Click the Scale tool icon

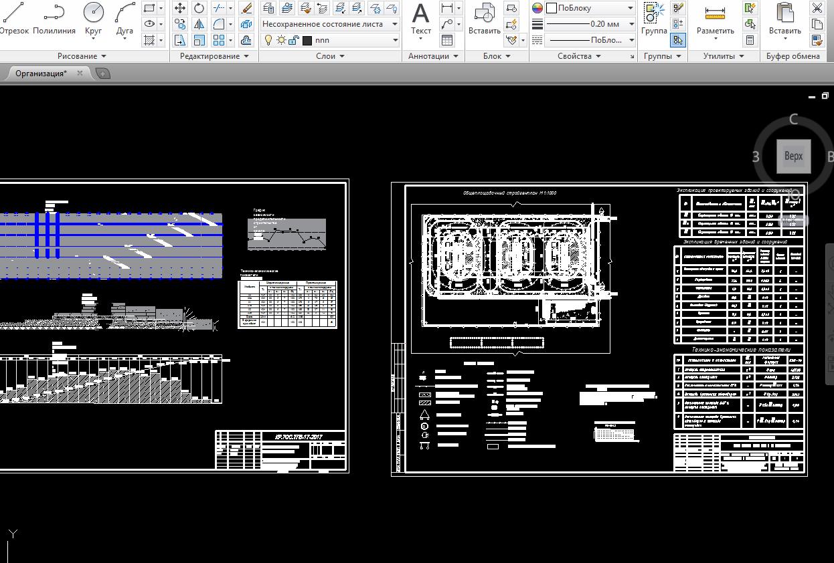(x=199, y=40)
